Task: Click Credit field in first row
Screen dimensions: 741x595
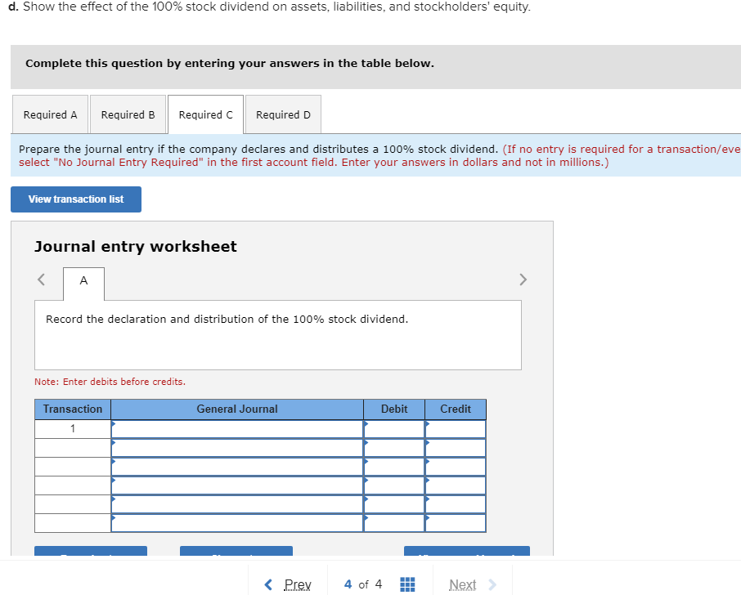Action: (x=456, y=429)
